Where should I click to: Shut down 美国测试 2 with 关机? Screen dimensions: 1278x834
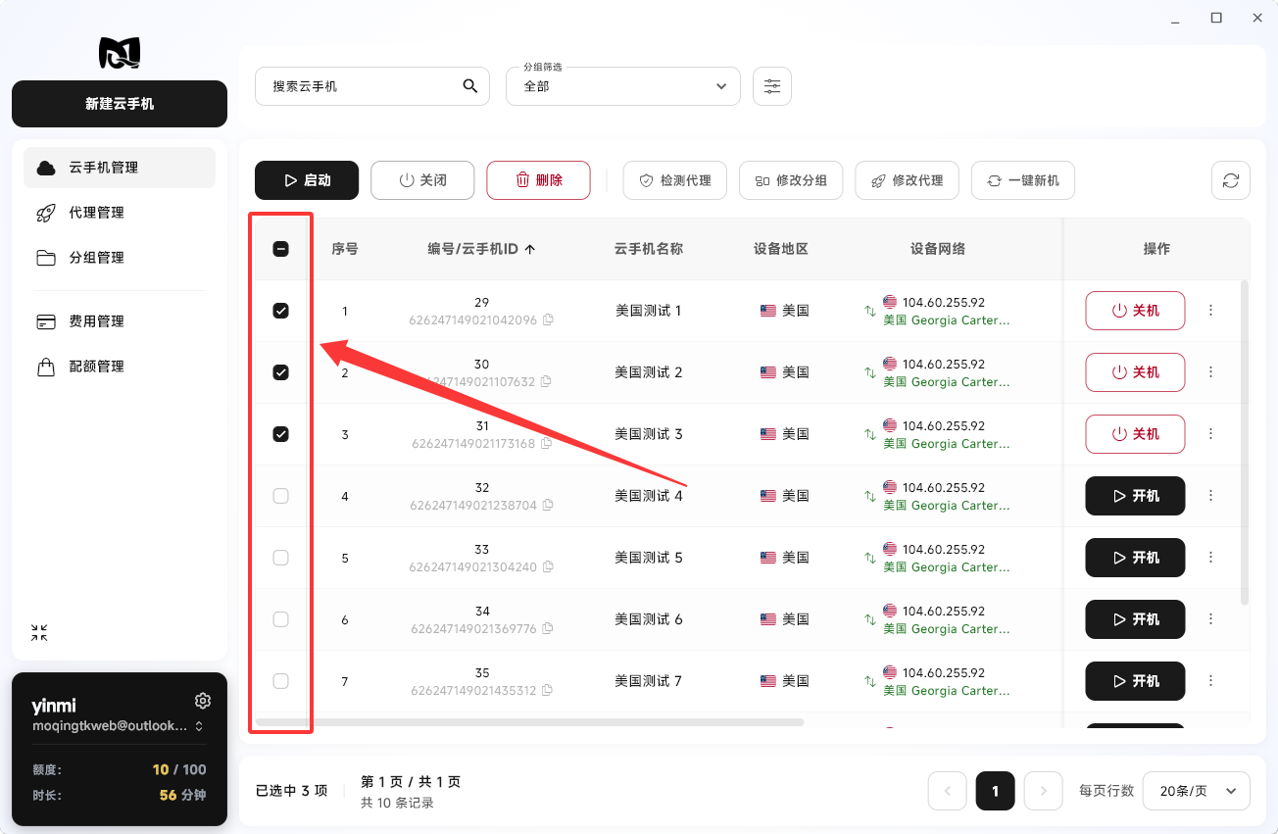coord(1135,372)
